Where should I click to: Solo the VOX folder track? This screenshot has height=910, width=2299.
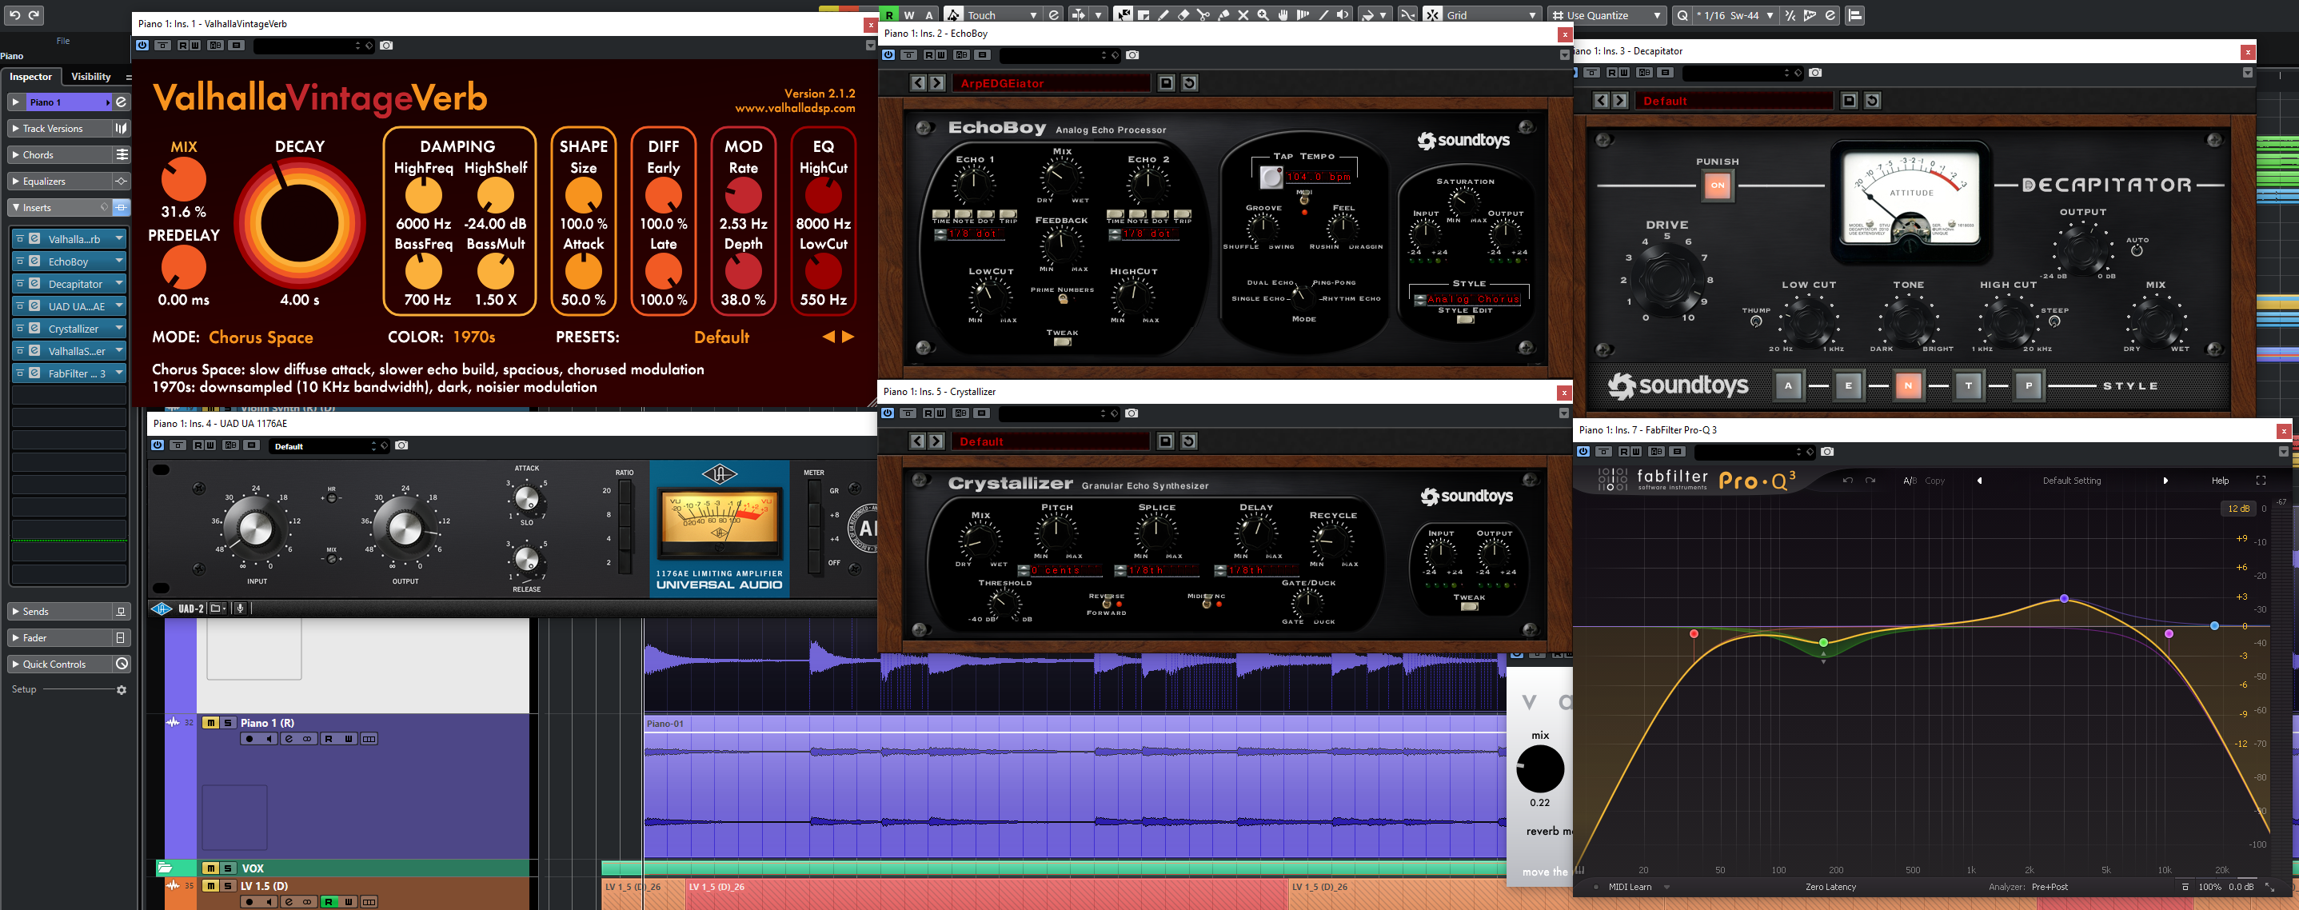click(229, 868)
